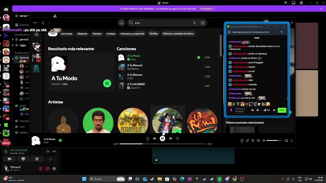Skip to the previous track
326x183 pixels.
point(154,139)
